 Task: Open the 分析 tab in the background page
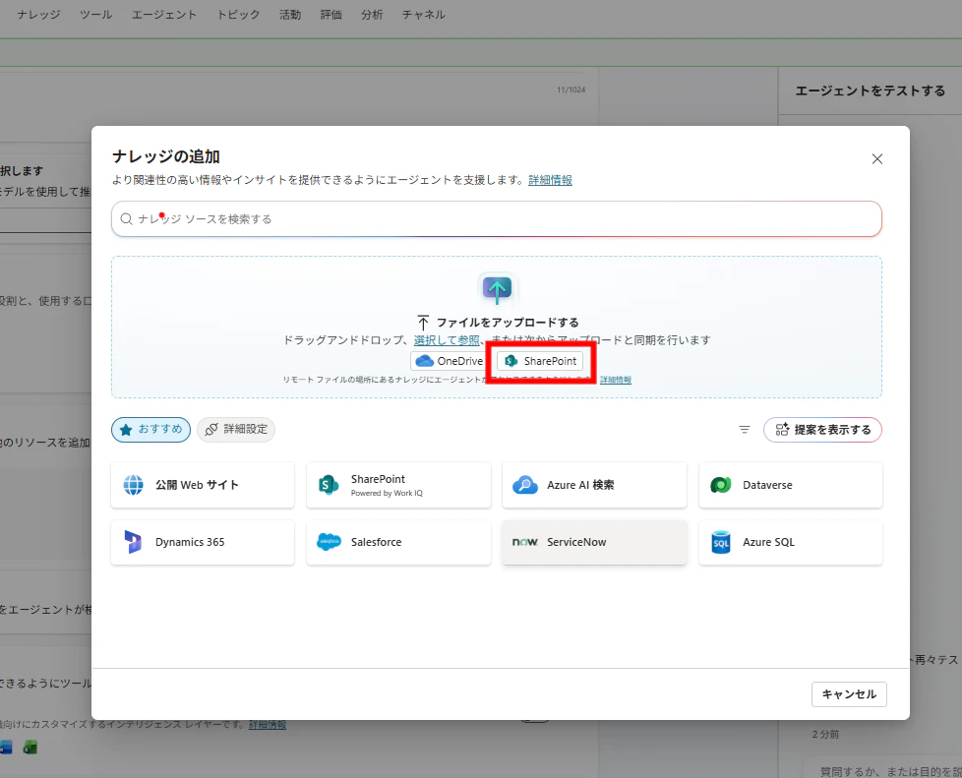click(372, 15)
